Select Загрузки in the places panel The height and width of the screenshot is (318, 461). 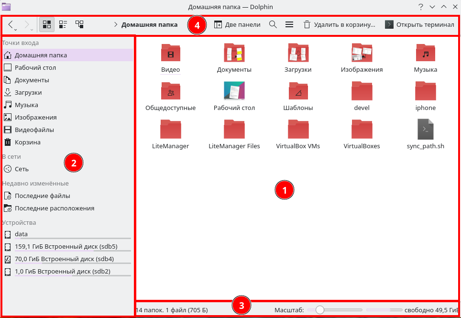coord(28,92)
